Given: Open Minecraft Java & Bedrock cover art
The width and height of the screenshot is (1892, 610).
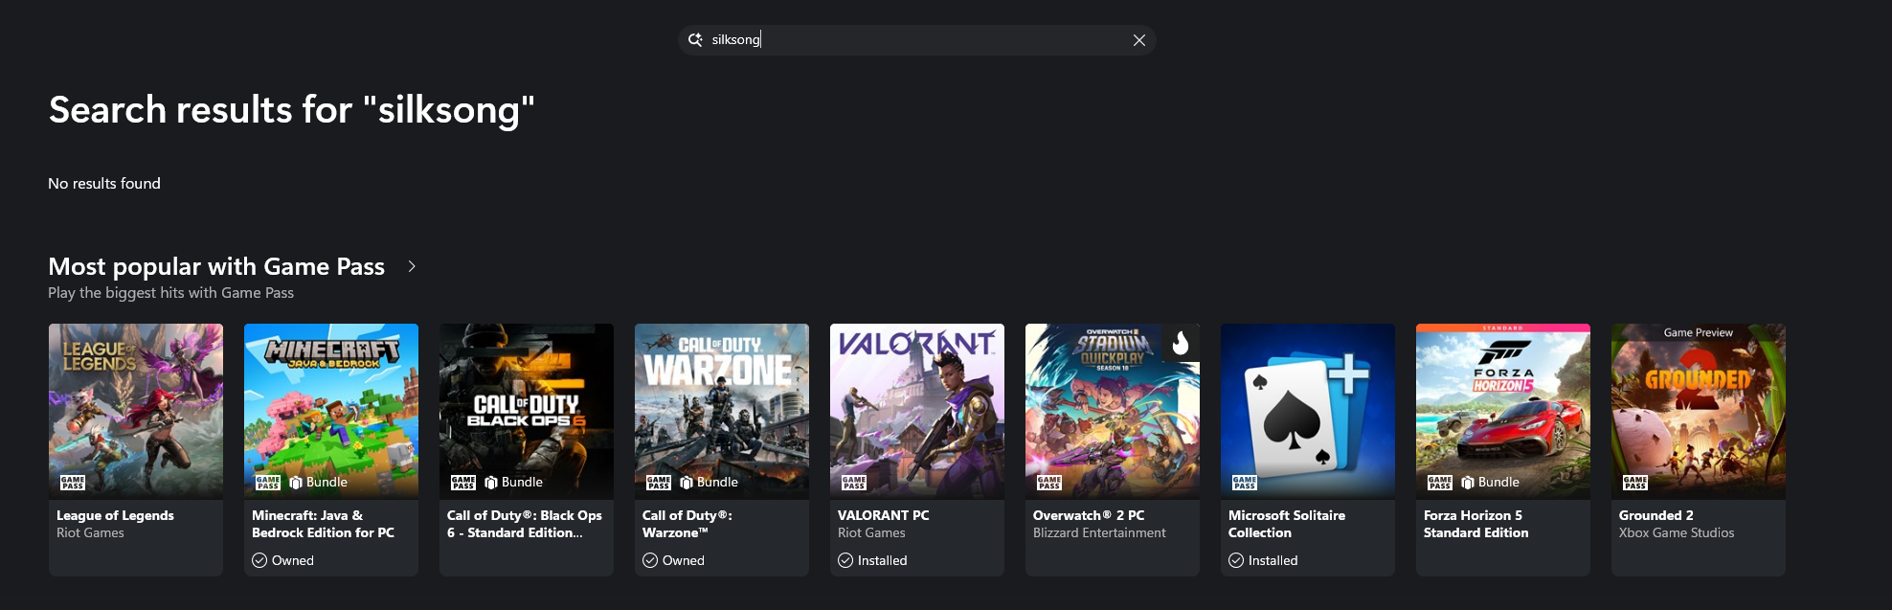Looking at the screenshot, I should point(331,411).
